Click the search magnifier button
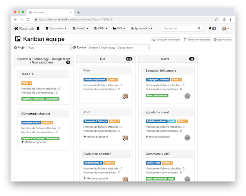 pos(199,29)
